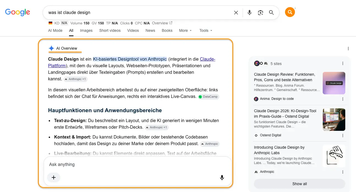Open the Overview external link in the SEO bar
356x192 pixels.
tap(162, 23)
